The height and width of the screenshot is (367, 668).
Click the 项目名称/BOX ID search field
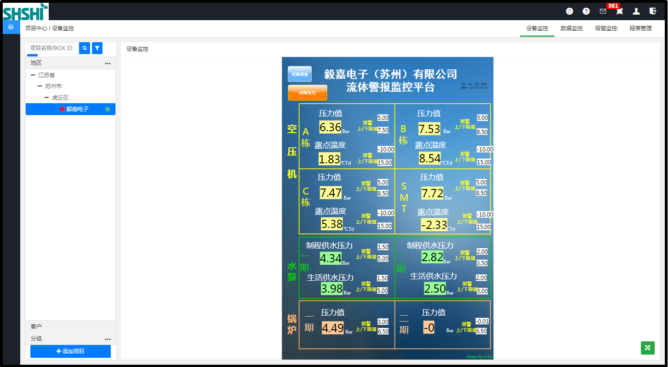[x=53, y=48]
